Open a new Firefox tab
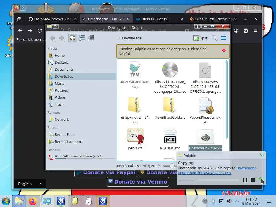The image size is (276, 207). tap(246, 19)
